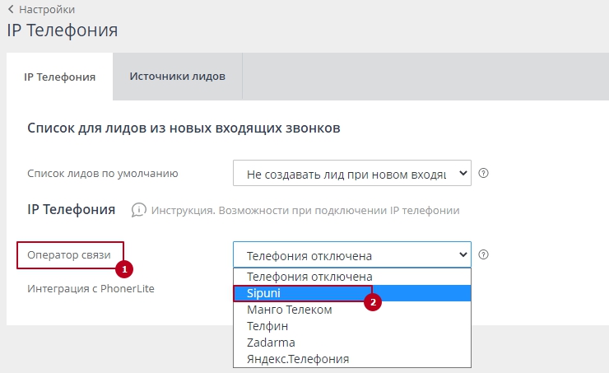Open the default lead list dropdown
The image size is (609, 373).
point(351,174)
